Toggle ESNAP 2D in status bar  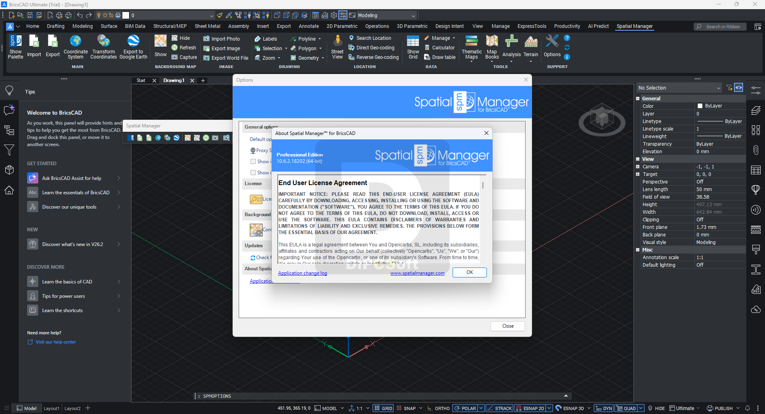click(530, 408)
